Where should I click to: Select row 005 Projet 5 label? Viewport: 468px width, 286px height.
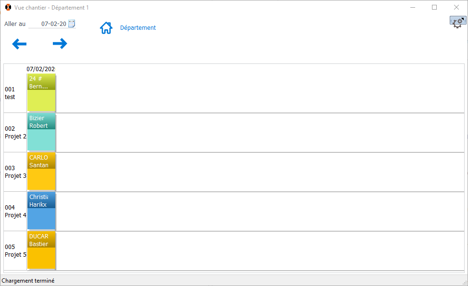[15, 250]
